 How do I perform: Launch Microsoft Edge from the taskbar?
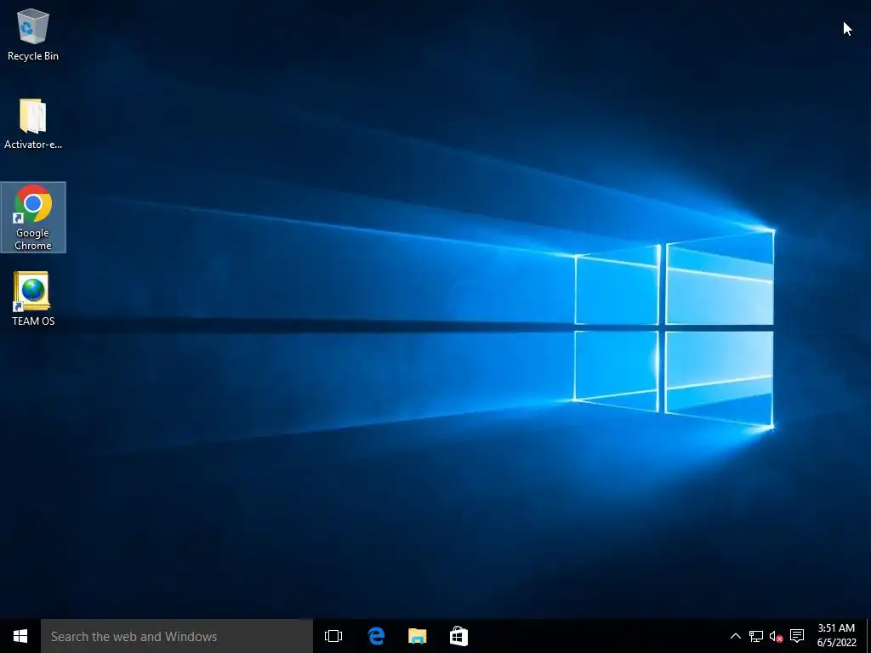(376, 636)
